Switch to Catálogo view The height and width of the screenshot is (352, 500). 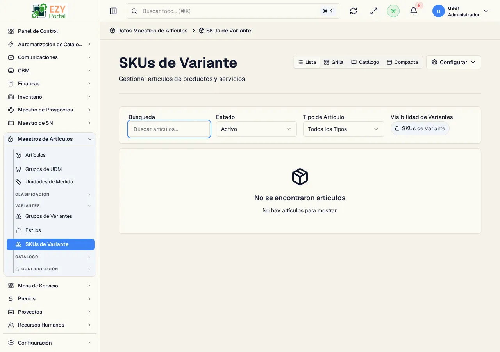click(x=365, y=62)
